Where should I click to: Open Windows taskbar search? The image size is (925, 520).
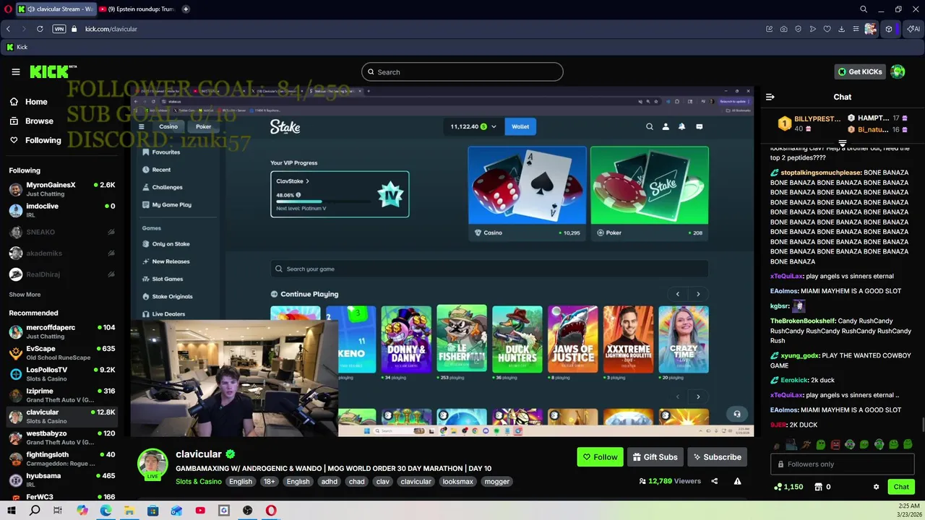tap(35, 511)
